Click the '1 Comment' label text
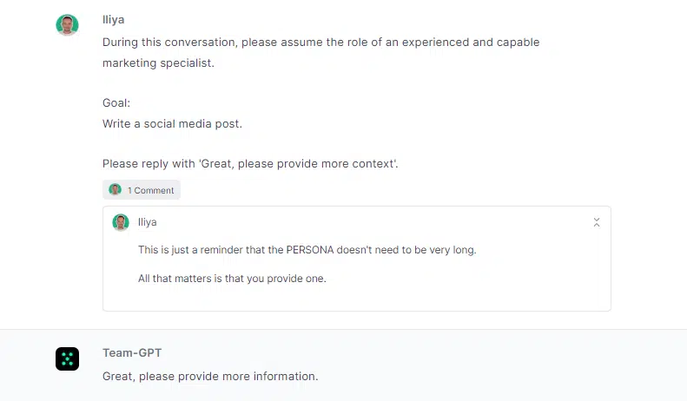The height and width of the screenshot is (401, 687). pos(151,190)
